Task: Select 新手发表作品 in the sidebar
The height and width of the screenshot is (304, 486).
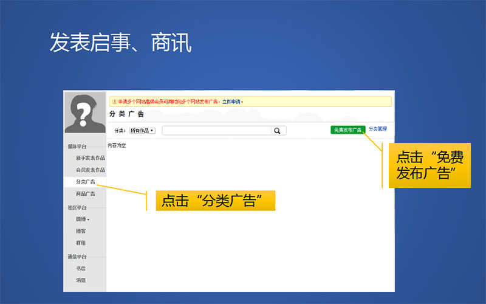Action: pos(90,158)
